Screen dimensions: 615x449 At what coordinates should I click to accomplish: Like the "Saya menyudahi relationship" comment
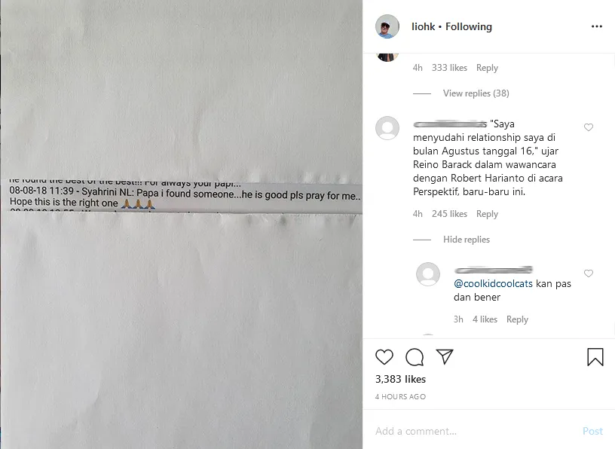pyautogui.click(x=589, y=127)
